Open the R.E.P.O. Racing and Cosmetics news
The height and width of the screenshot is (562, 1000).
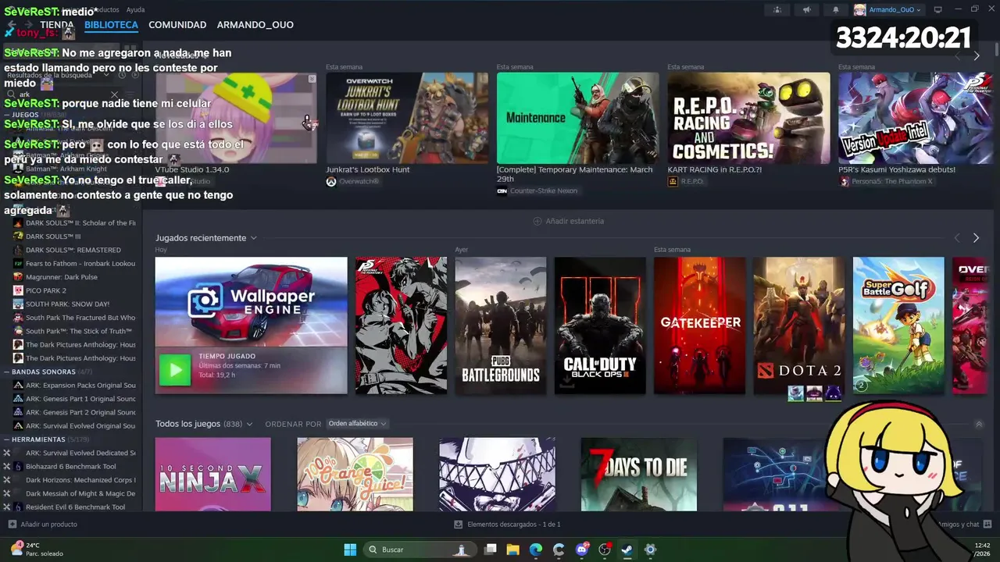[748, 118]
